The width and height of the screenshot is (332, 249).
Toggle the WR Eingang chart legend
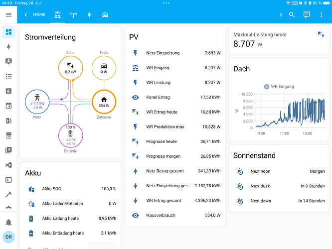click(x=279, y=87)
